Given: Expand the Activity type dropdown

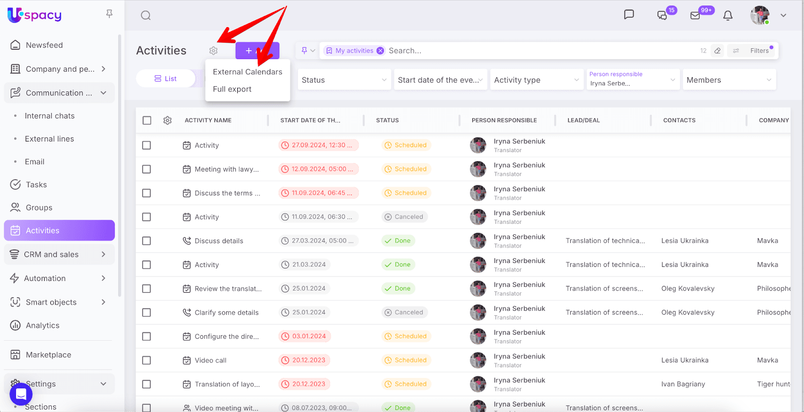Looking at the screenshot, I should 536,80.
